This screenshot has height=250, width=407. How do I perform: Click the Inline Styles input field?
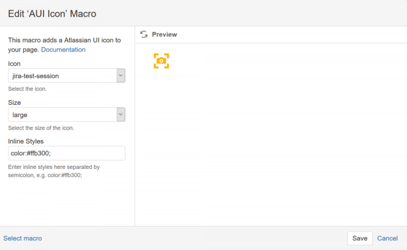pyautogui.click(x=67, y=153)
